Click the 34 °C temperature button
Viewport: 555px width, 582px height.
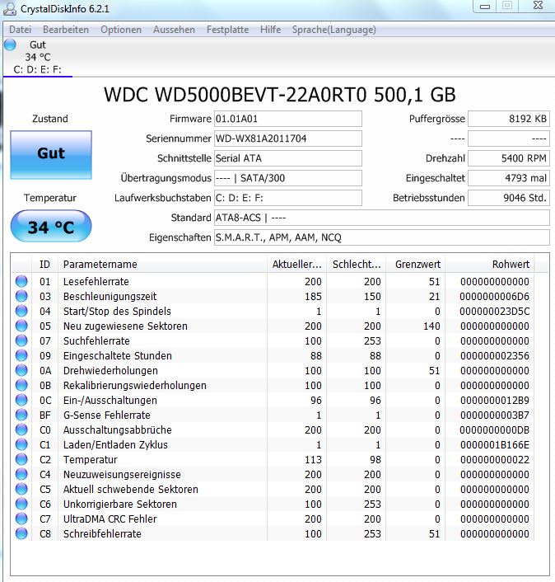click(51, 227)
